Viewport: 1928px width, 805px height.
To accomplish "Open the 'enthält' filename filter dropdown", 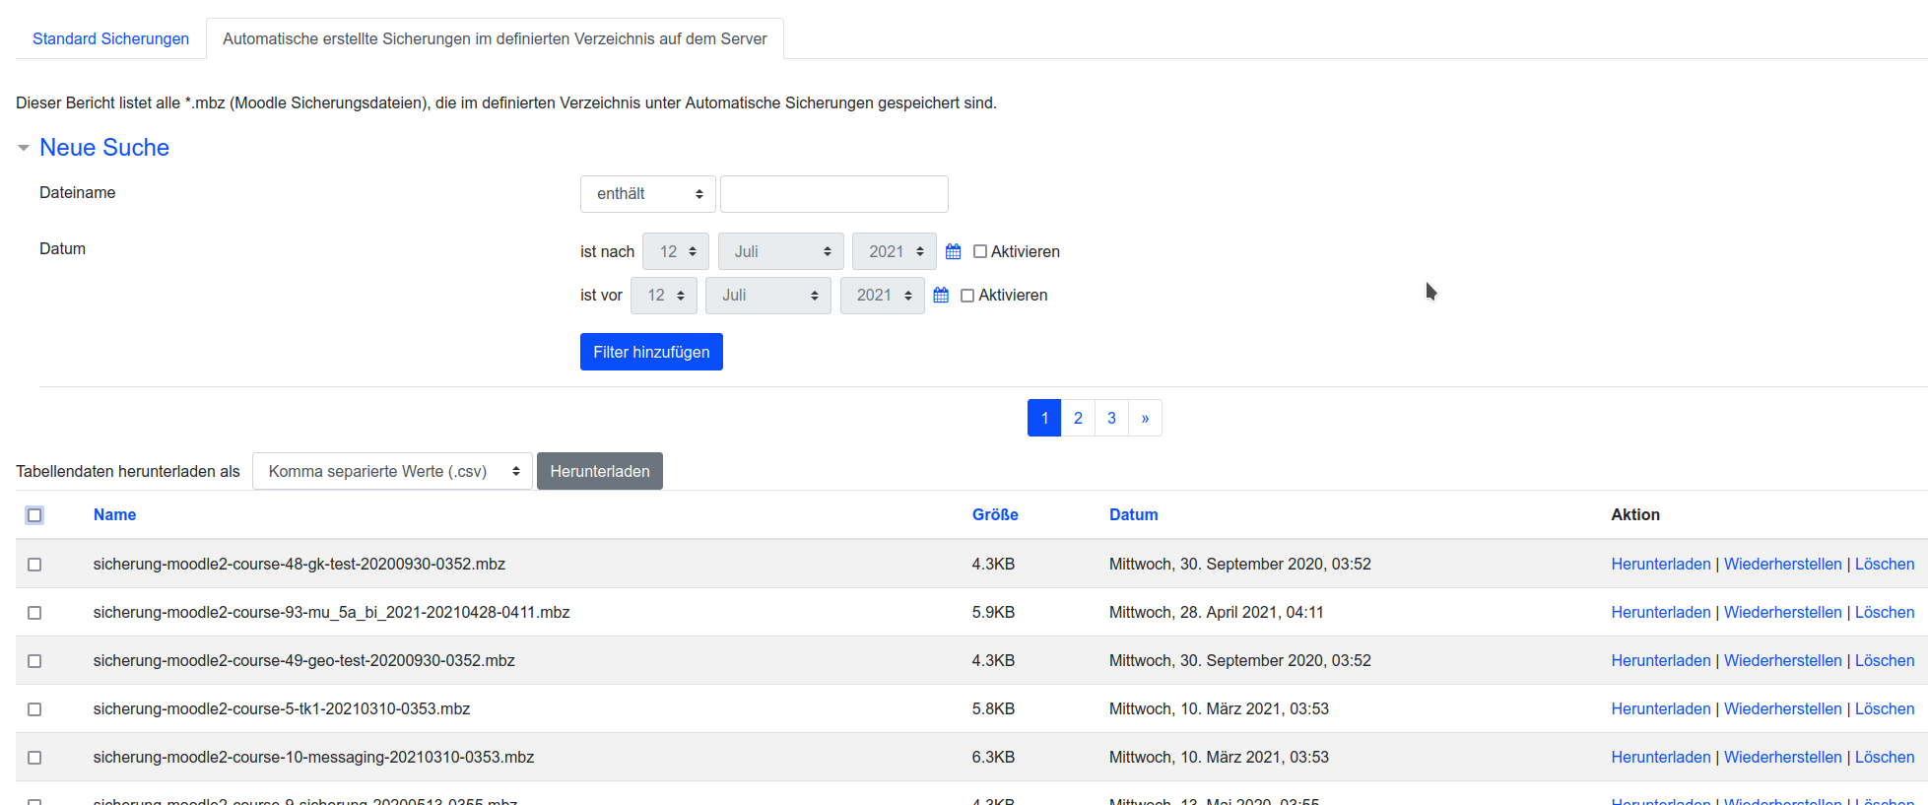I will [647, 194].
